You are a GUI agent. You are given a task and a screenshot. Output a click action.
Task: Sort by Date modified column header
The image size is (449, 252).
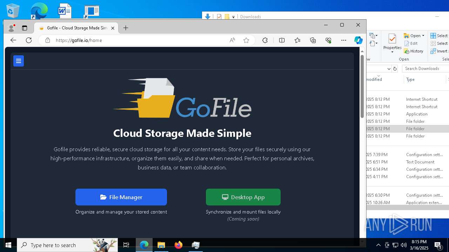[x=385, y=79]
